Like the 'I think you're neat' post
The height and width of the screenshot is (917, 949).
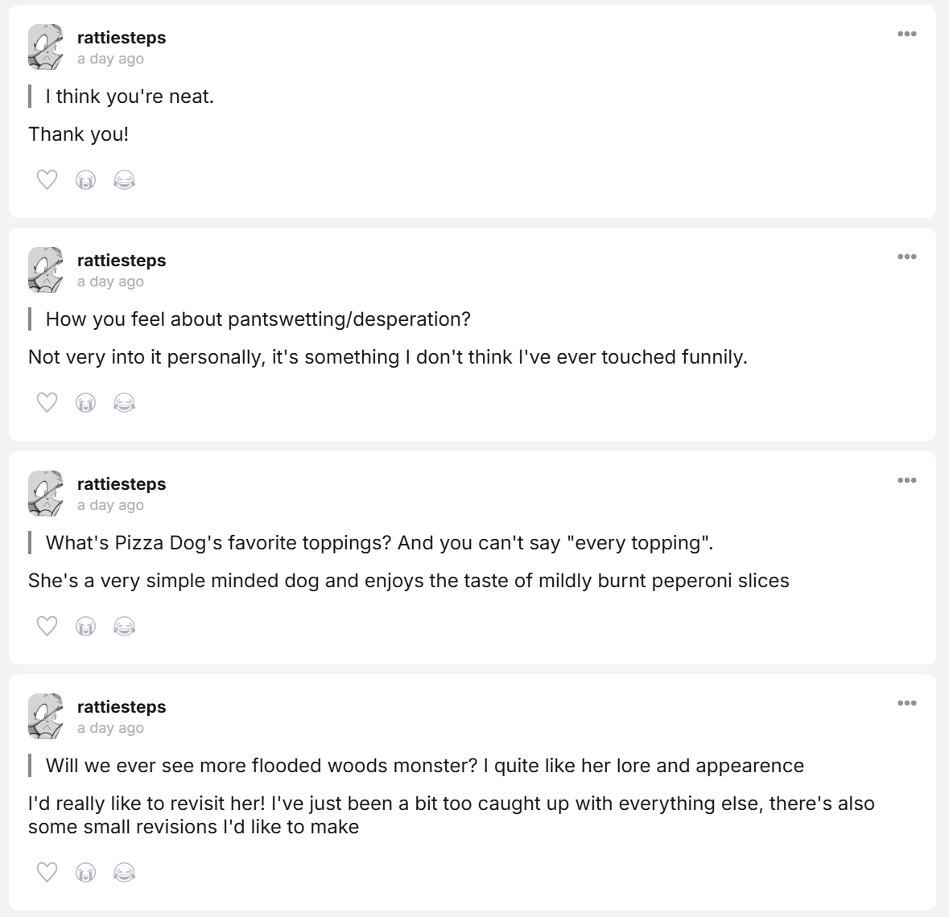(x=47, y=179)
